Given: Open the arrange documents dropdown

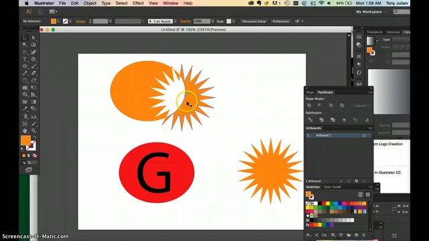Looking at the screenshot, I should tap(53, 12).
